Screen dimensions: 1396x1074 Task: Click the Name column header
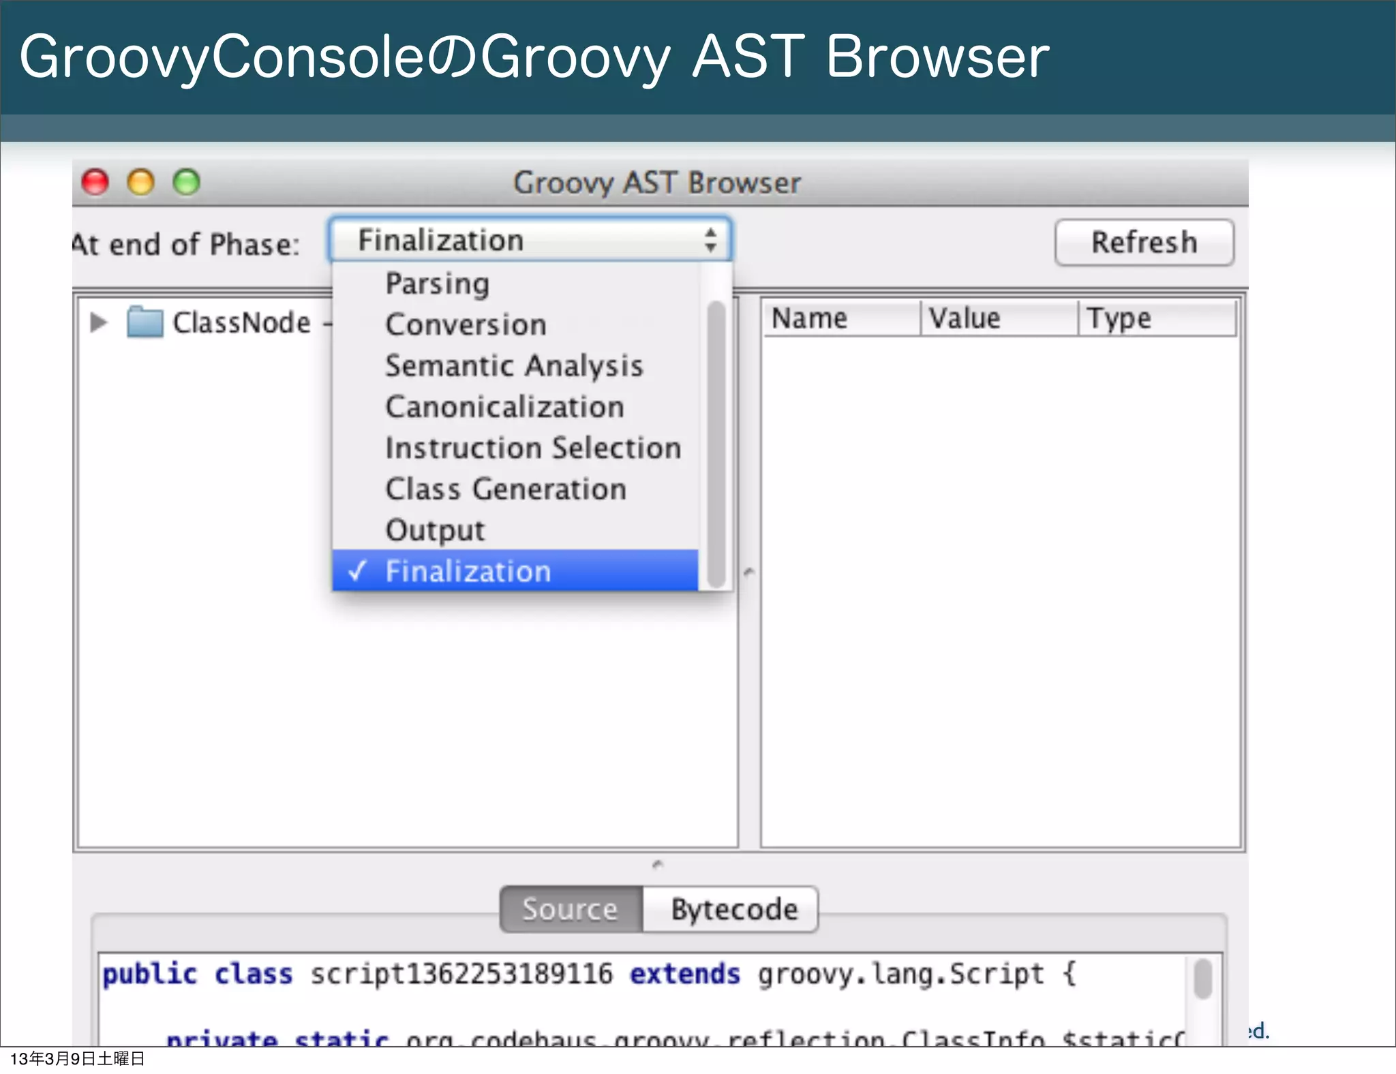point(842,318)
